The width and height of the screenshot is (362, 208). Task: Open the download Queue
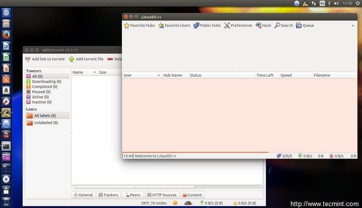click(305, 25)
